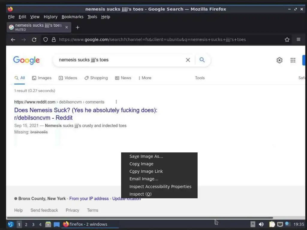Select Inspect (Q) from context menu
The image size is (307, 230).
159,194
